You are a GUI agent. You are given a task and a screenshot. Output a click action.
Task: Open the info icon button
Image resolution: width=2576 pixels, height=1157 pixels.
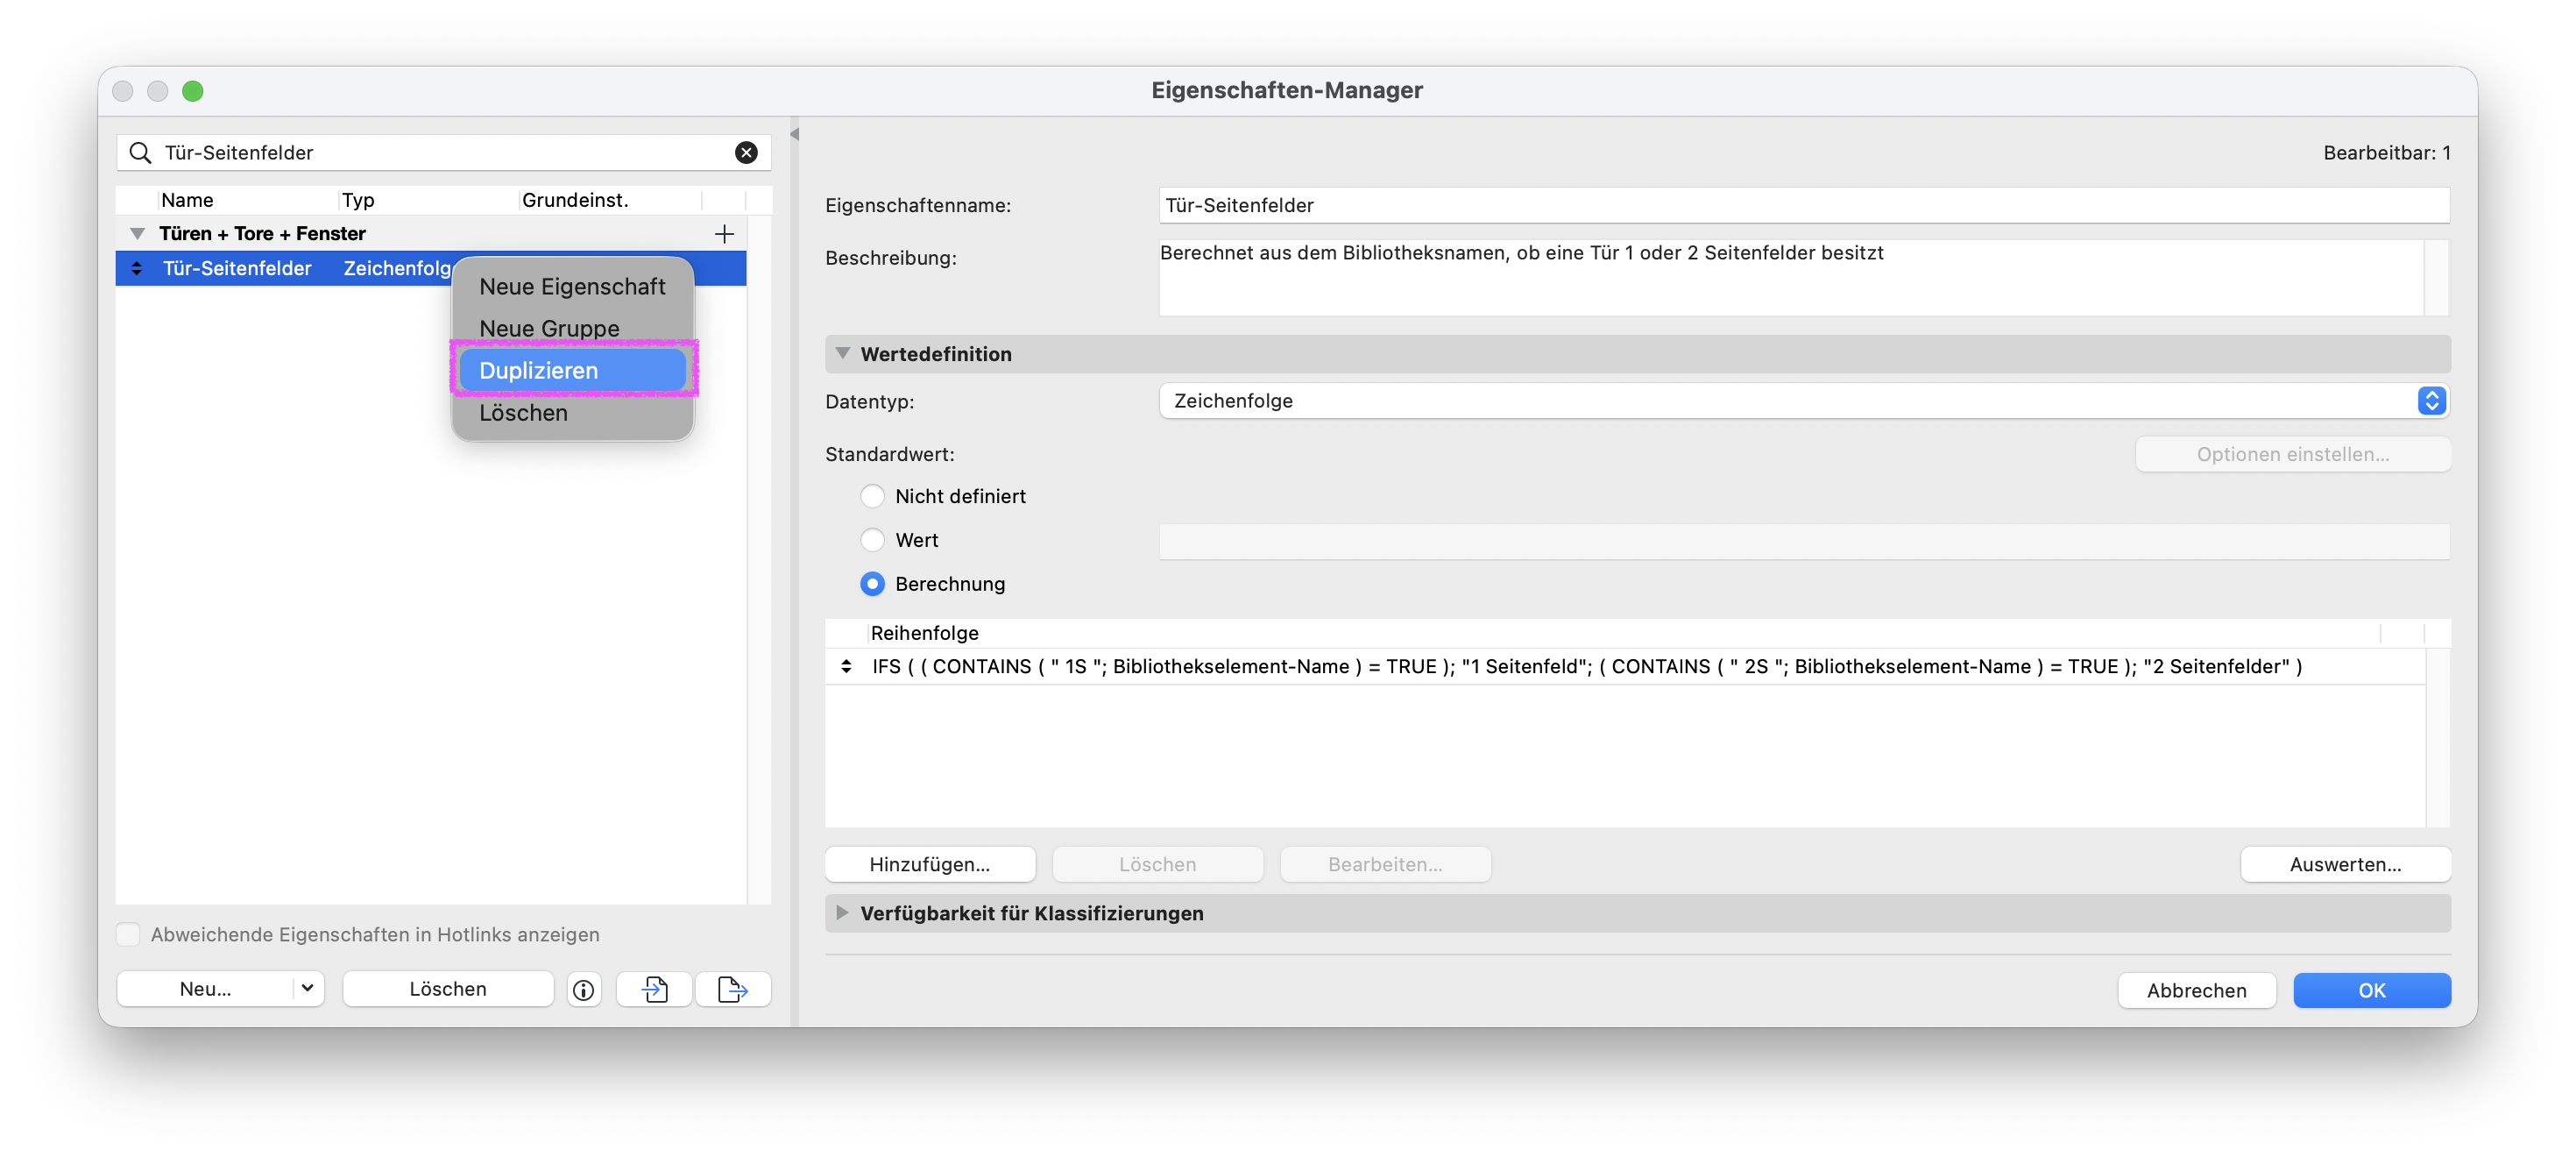coord(584,989)
